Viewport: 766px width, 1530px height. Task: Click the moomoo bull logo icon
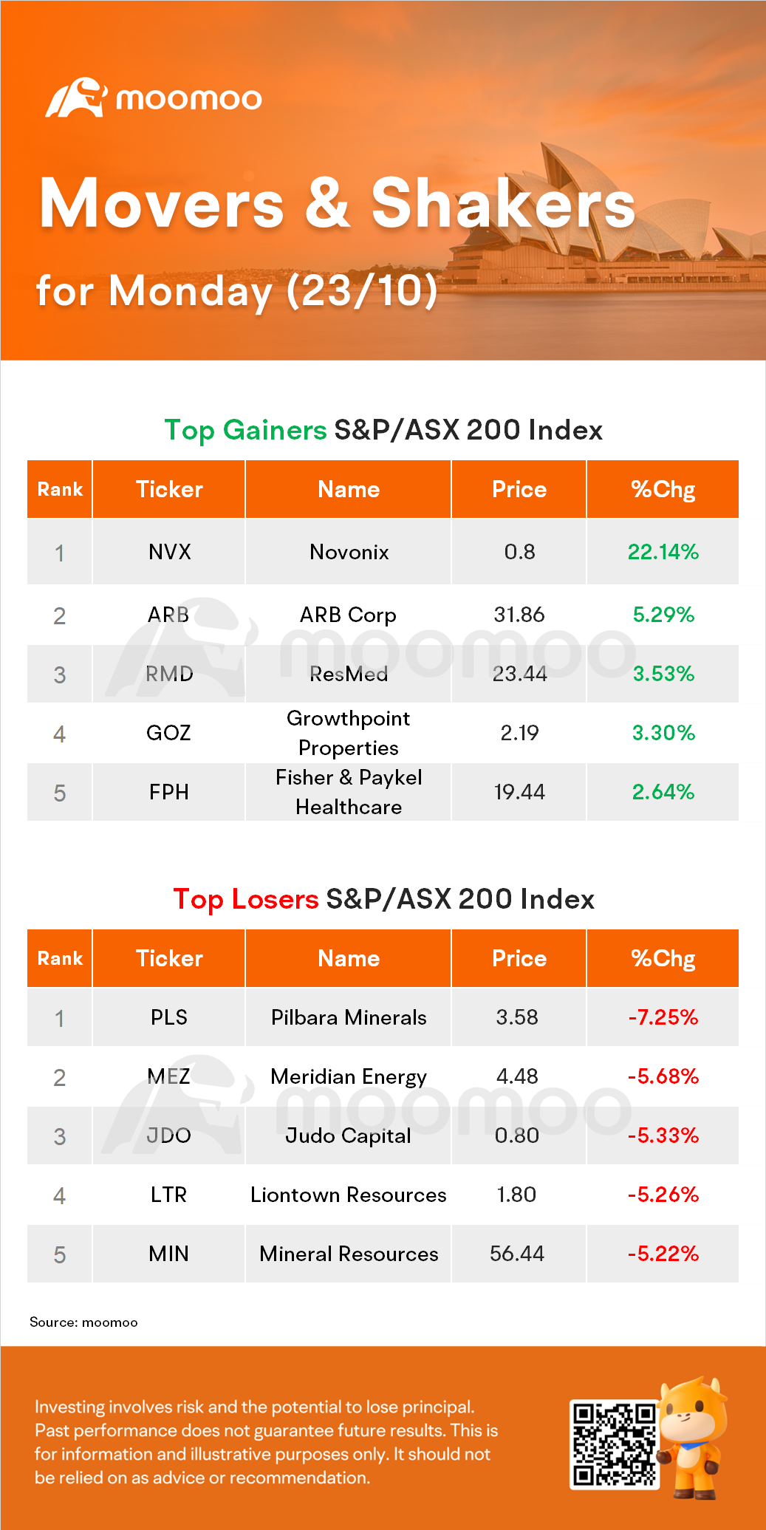click(76, 98)
